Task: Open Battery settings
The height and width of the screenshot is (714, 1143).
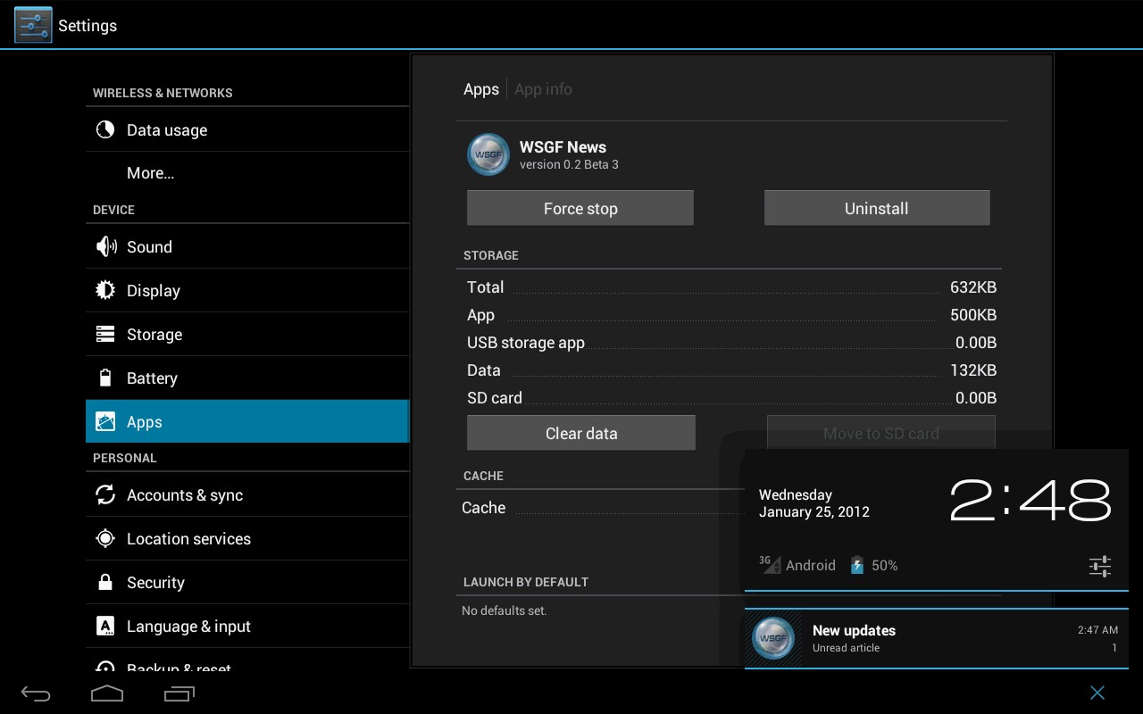Action: pos(247,378)
